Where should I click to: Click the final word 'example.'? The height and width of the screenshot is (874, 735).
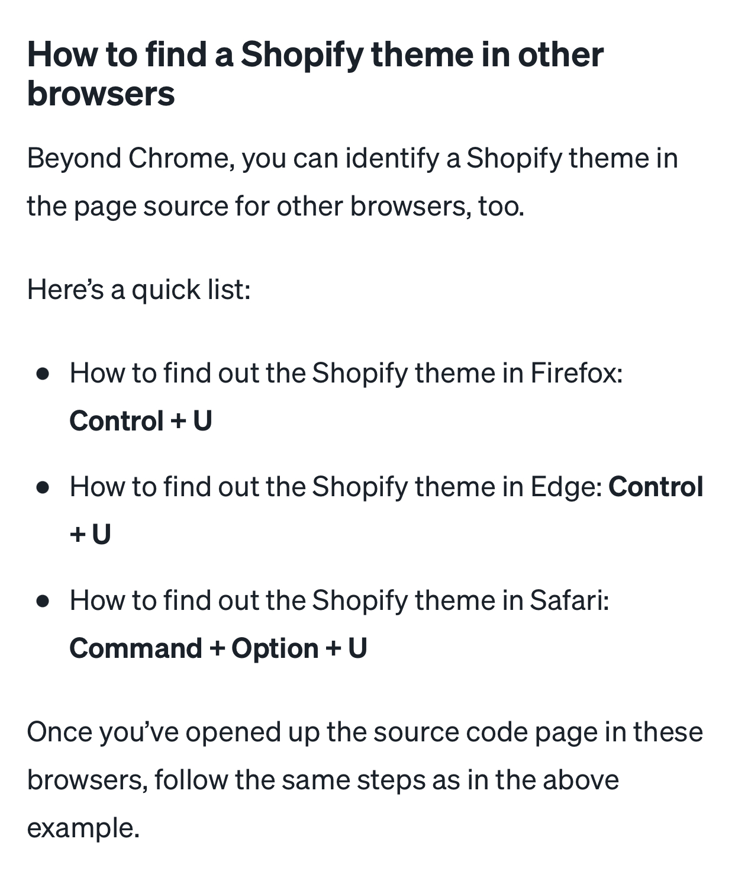[x=83, y=828]
